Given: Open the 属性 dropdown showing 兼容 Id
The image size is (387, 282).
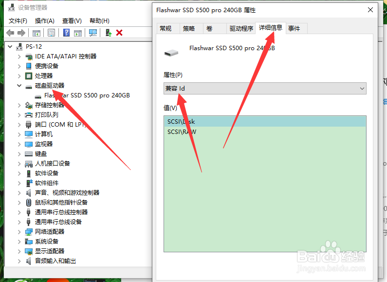Looking at the screenshot, I should pyautogui.click(x=265, y=89).
